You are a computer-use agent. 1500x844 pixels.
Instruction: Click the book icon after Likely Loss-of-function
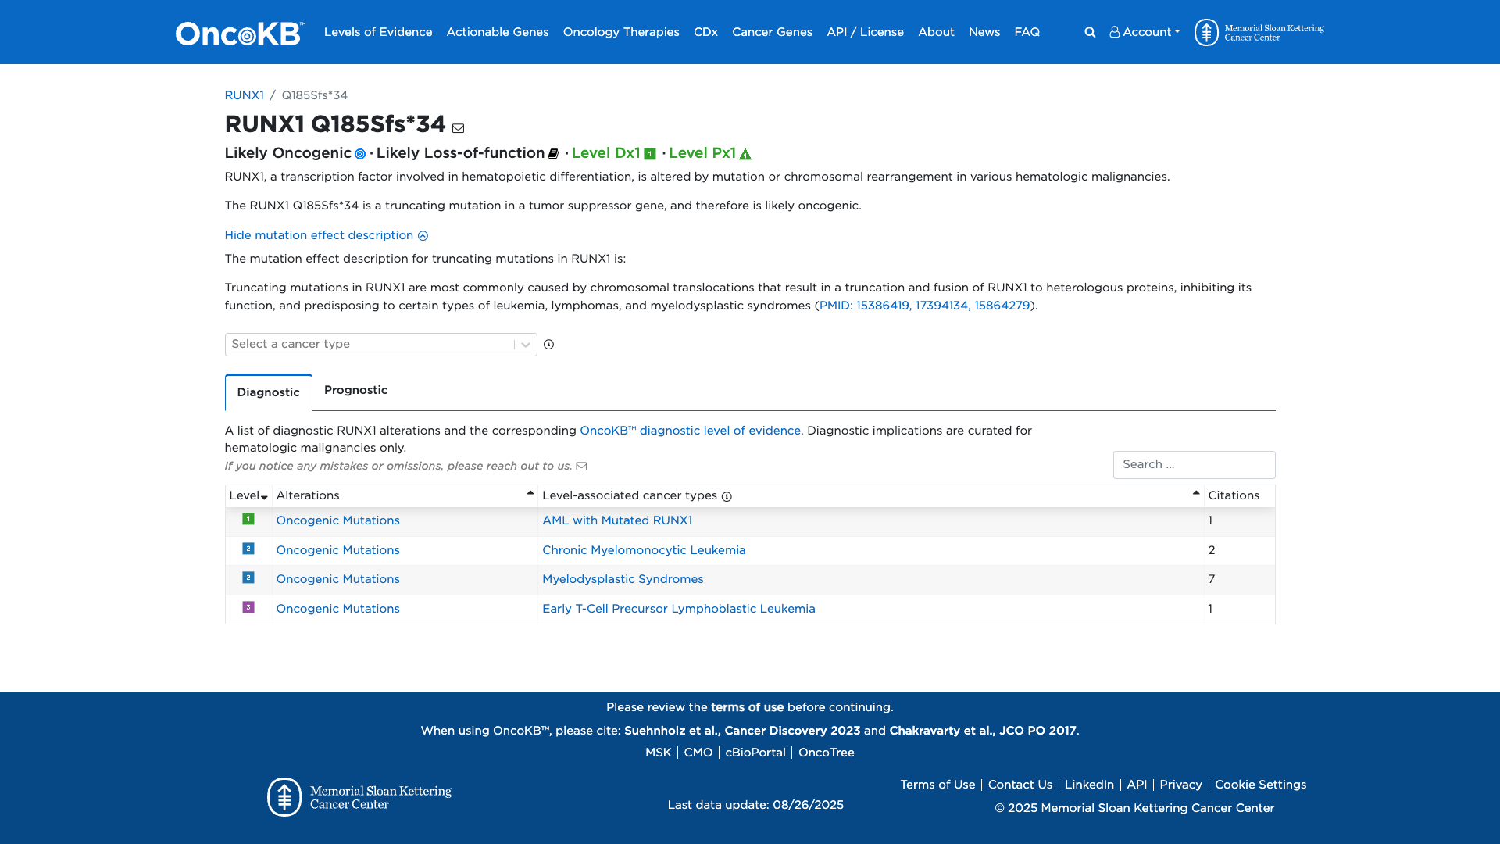553,154
